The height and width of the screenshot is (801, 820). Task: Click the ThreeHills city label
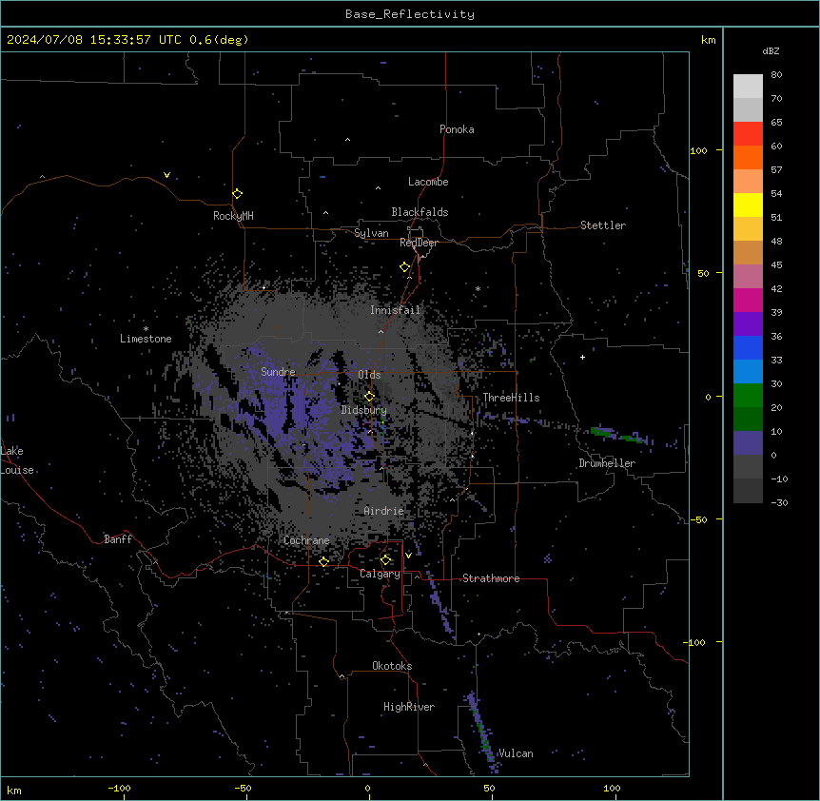[511, 398]
